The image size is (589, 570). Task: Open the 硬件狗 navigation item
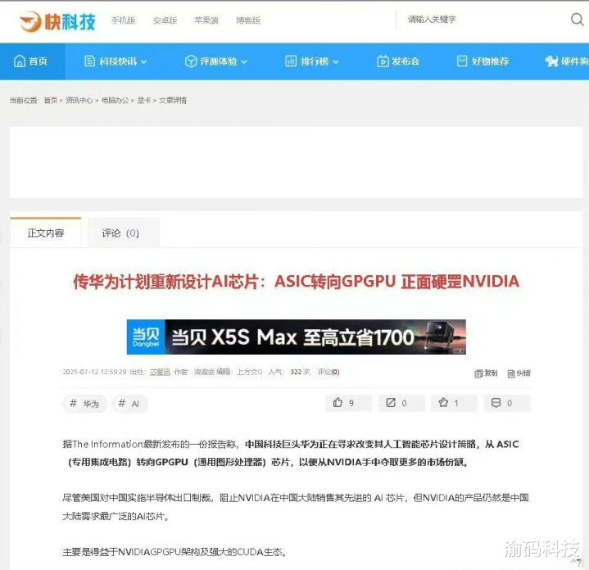566,61
